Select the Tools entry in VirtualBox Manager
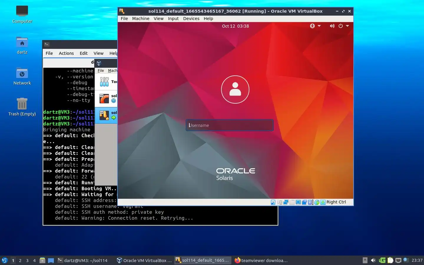 coord(107,82)
